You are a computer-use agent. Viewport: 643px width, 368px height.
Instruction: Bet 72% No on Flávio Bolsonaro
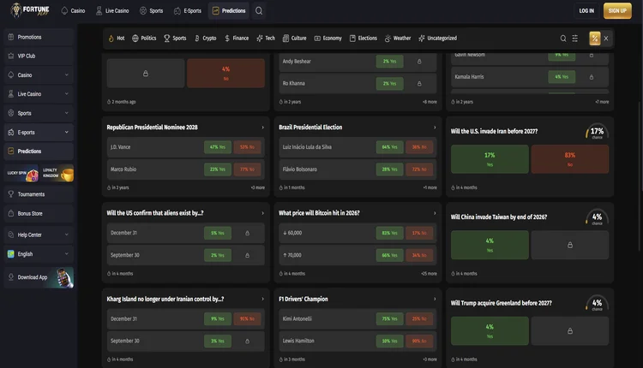(419, 169)
